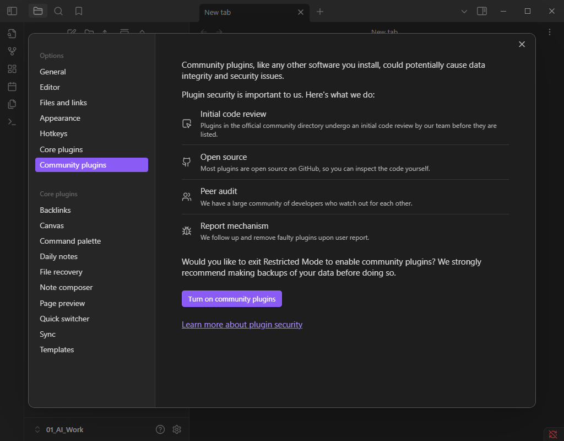Insert template ribbon icon

click(x=12, y=104)
